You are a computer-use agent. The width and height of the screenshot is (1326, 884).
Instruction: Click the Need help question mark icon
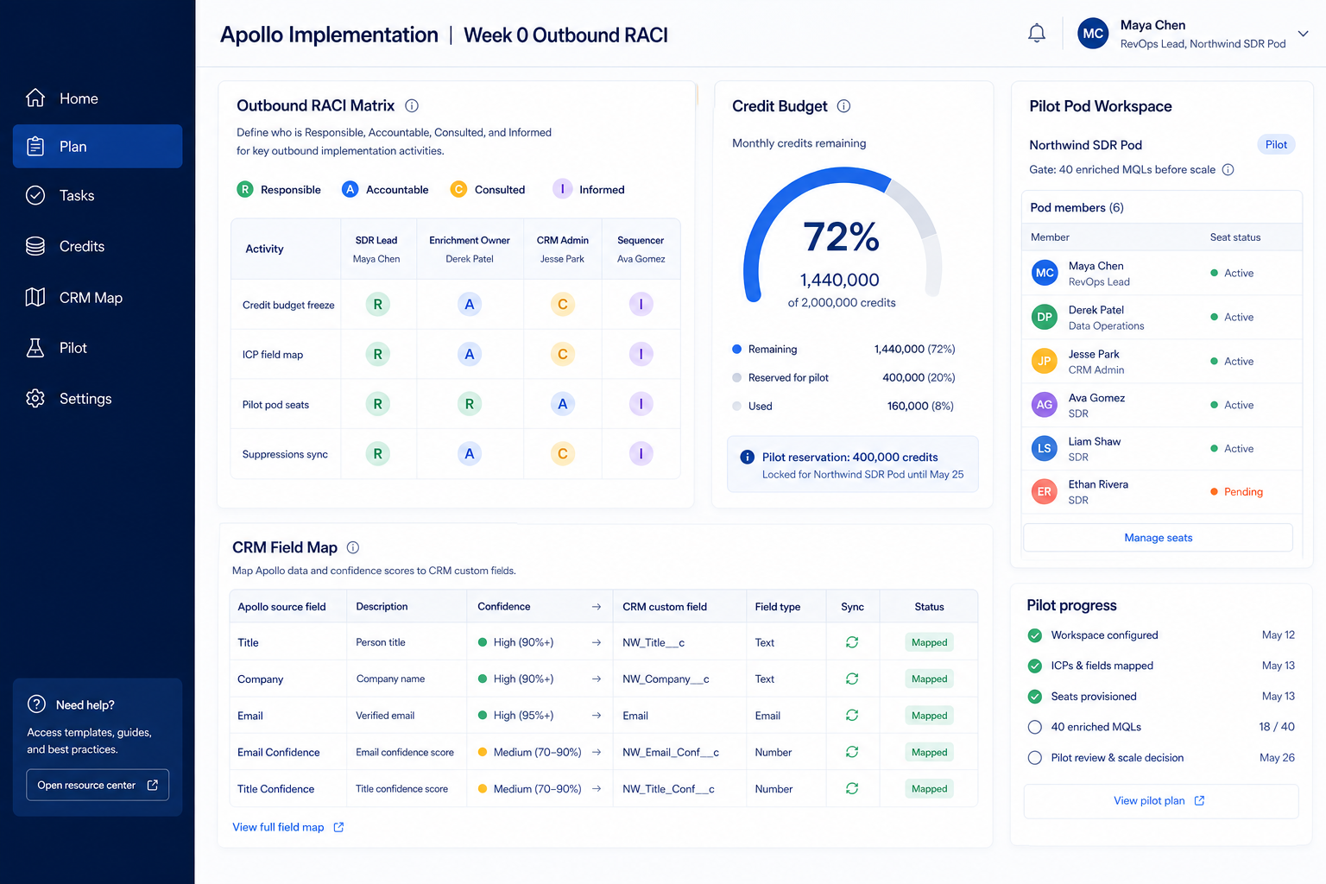[x=36, y=704]
